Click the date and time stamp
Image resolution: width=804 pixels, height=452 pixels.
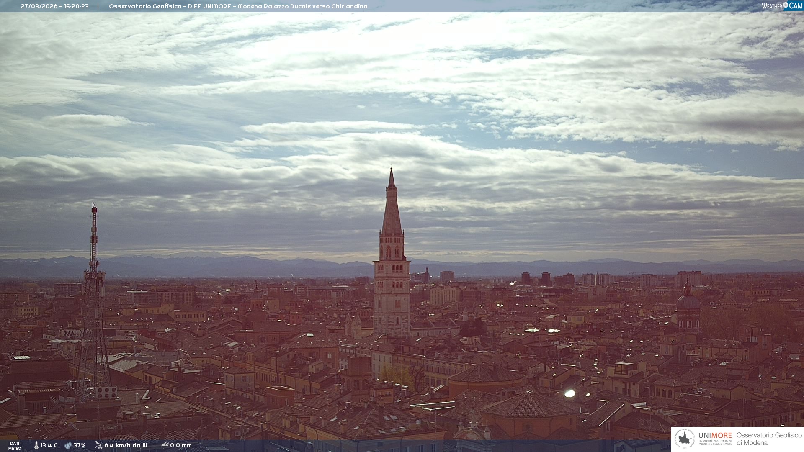[x=55, y=6]
